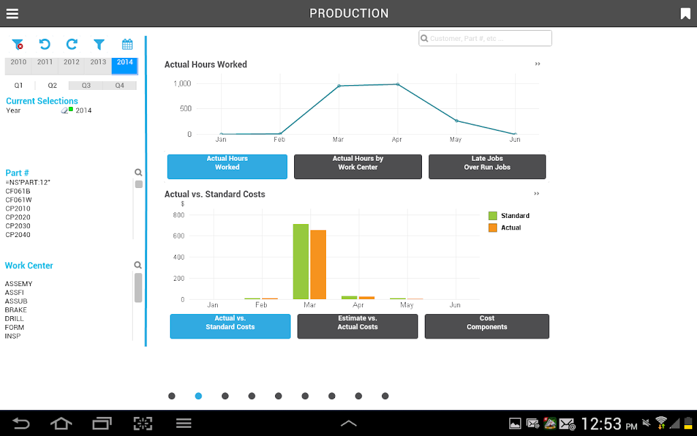697x436 pixels.
Task: Click the redo selection arrow
Action: tap(71, 44)
